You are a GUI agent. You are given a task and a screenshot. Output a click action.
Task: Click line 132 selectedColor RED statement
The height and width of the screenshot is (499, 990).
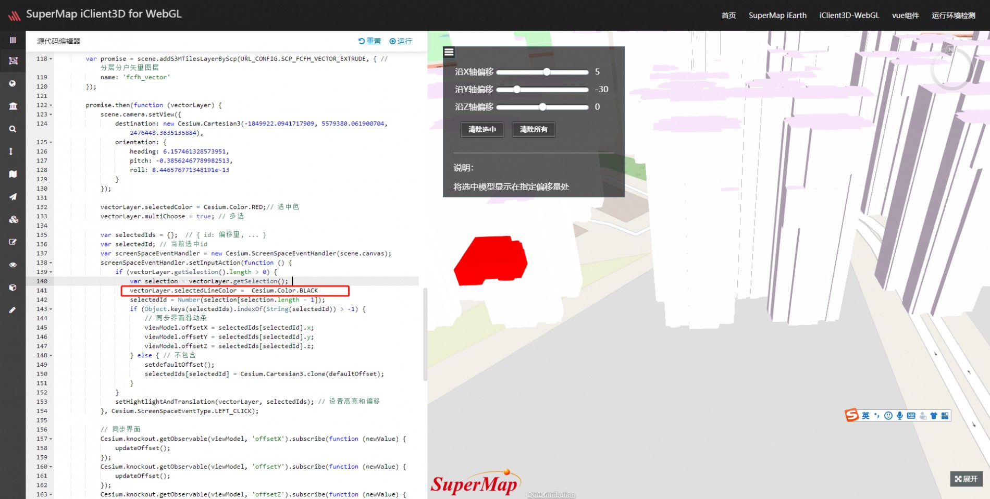click(x=183, y=207)
